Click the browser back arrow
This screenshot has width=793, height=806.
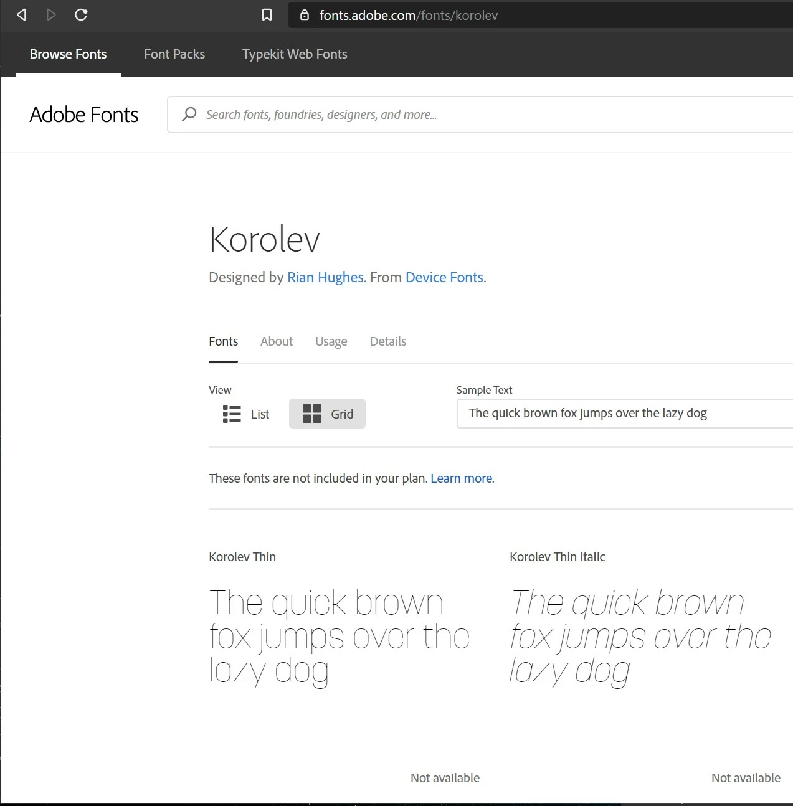click(x=22, y=15)
